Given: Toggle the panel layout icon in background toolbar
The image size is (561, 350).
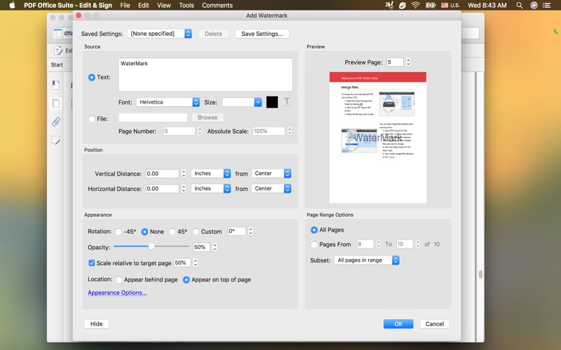Looking at the screenshot, I should [58, 33].
